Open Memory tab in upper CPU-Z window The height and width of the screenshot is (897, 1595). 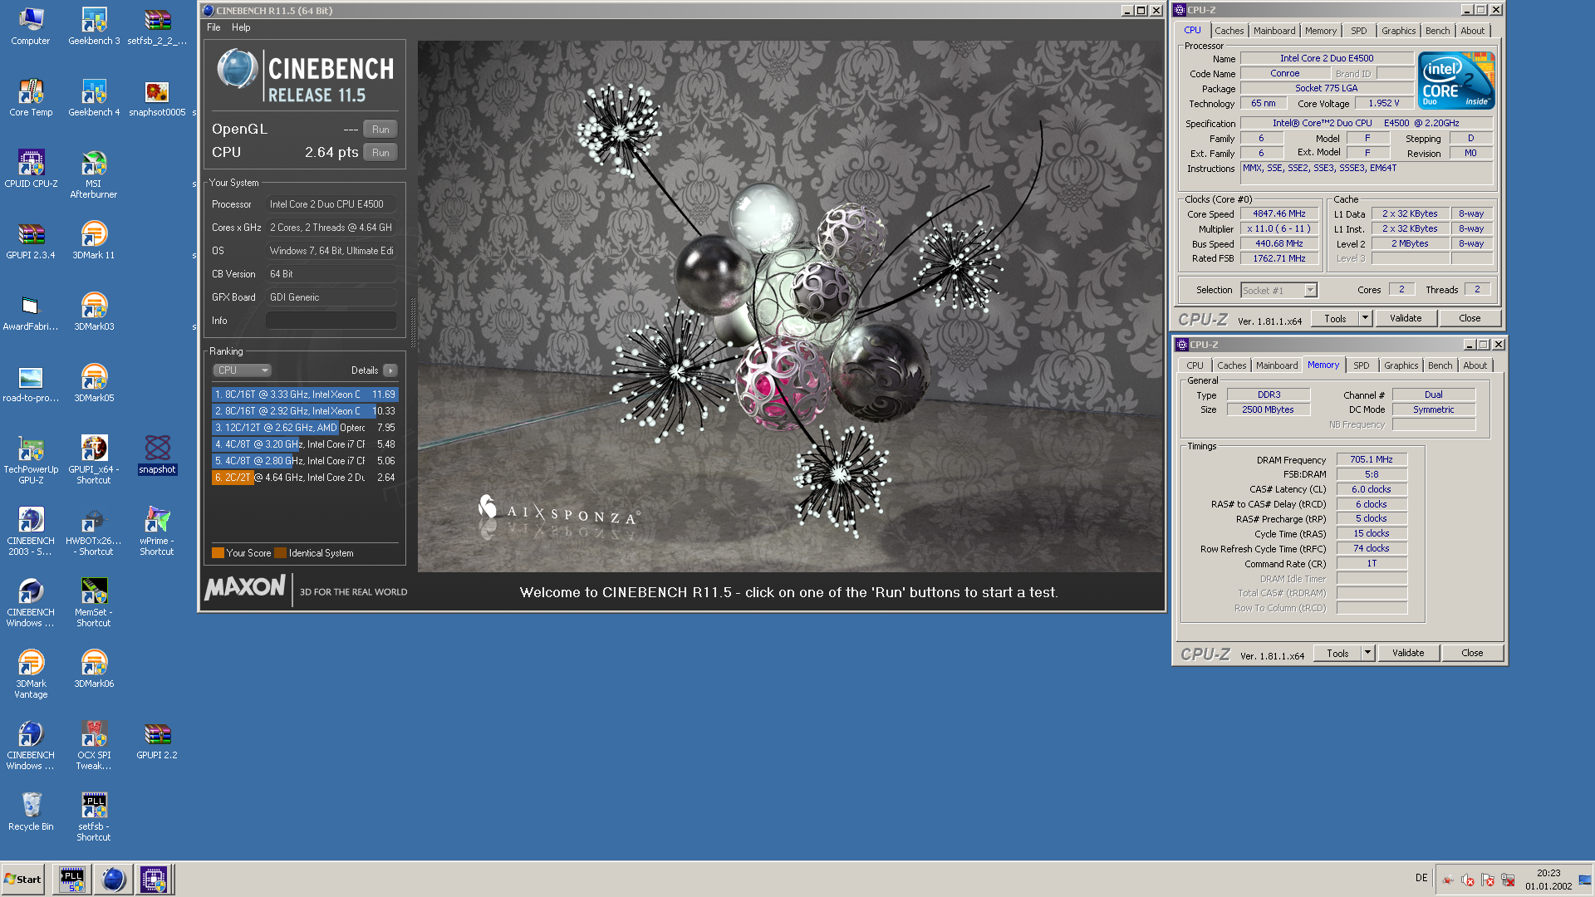tap(1321, 31)
